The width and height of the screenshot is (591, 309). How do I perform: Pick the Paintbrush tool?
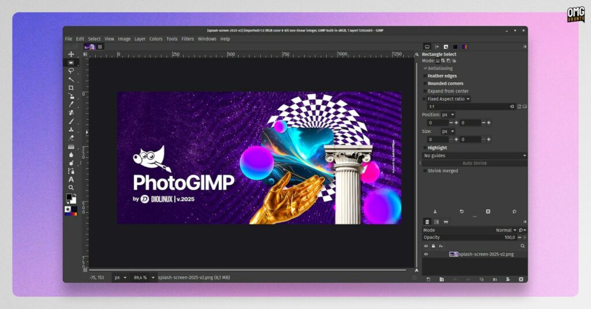(71, 121)
